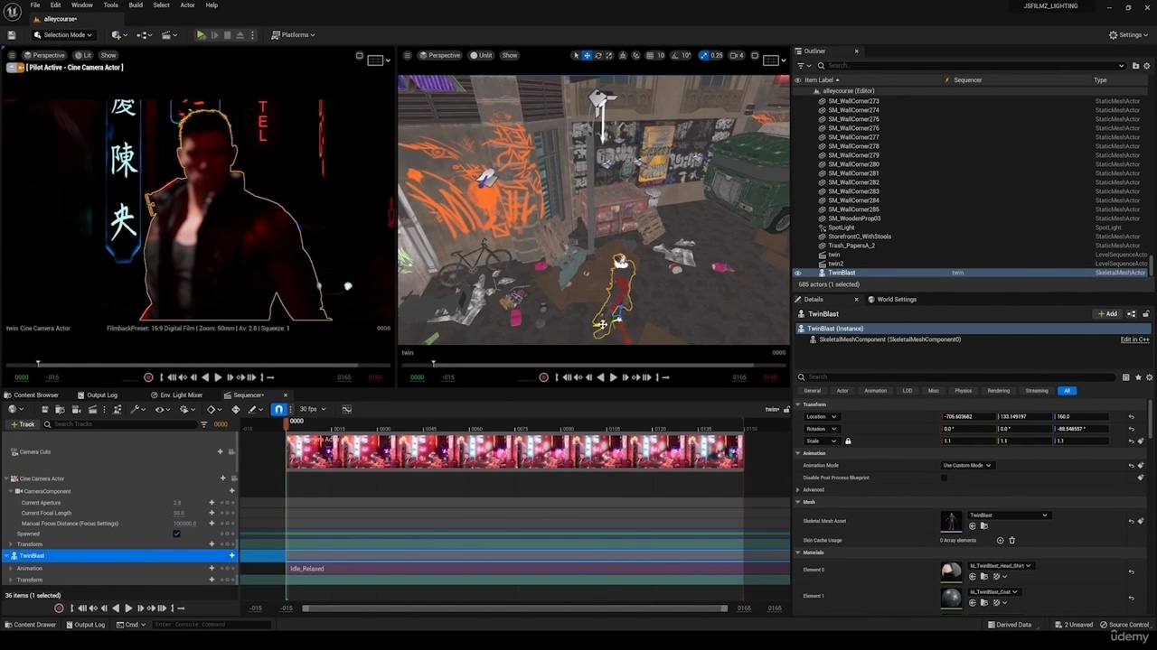Click the lock scale ratio padlock
Image resolution: width=1157 pixels, height=650 pixels.
coord(848,441)
